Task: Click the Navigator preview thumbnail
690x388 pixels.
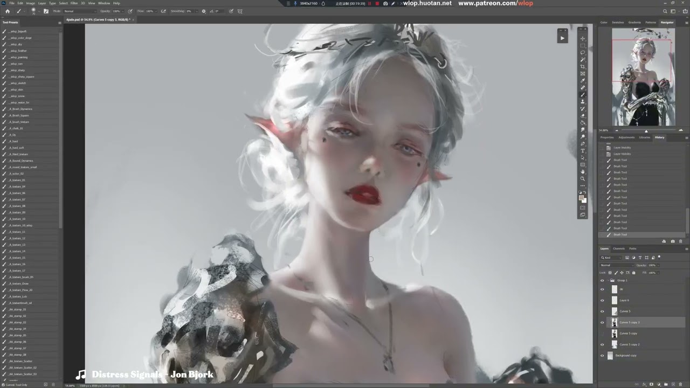Action: click(x=643, y=77)
